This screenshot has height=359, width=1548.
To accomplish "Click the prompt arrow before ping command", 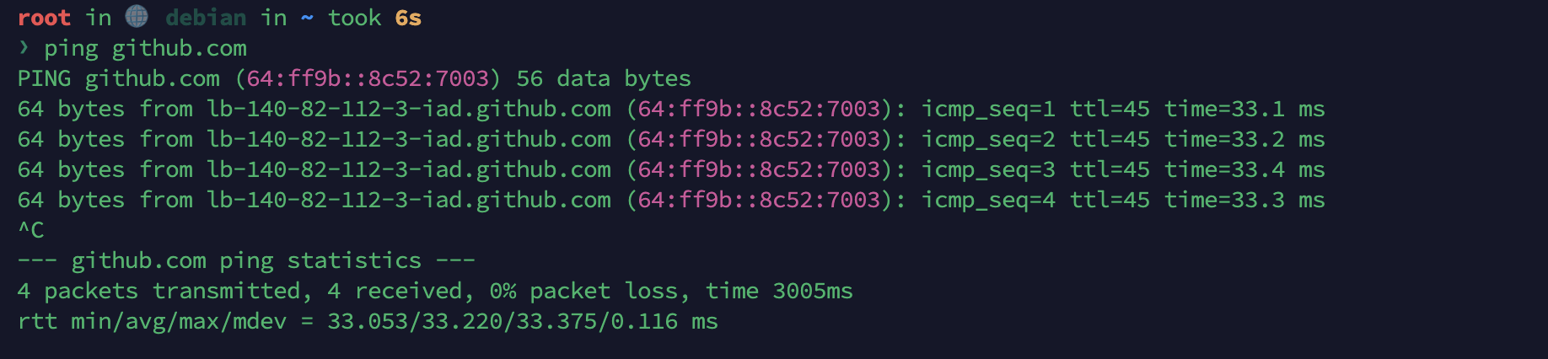I will coord(24,47).
